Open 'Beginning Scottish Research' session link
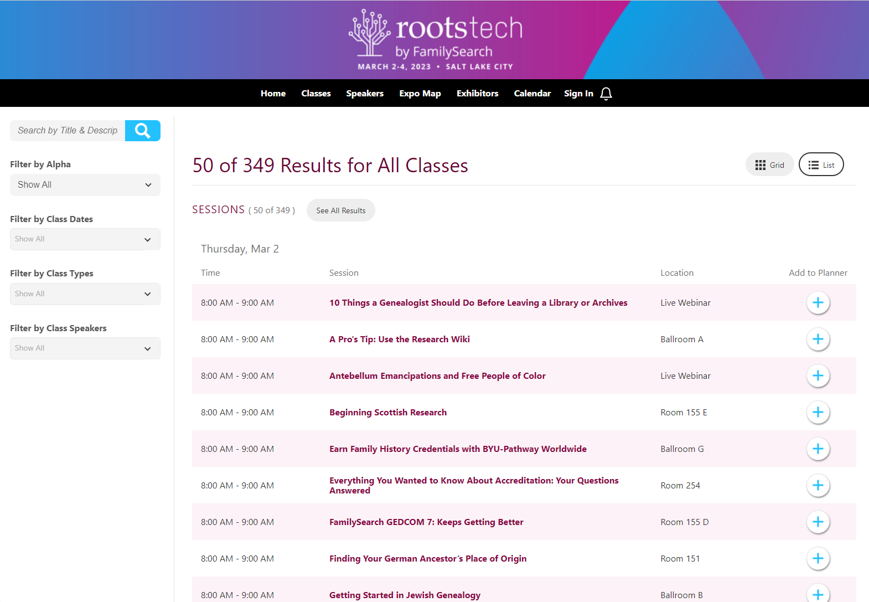869x602 pixels. [388, 413]
